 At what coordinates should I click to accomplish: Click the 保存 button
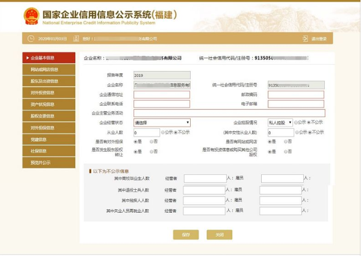pos(186,235)
